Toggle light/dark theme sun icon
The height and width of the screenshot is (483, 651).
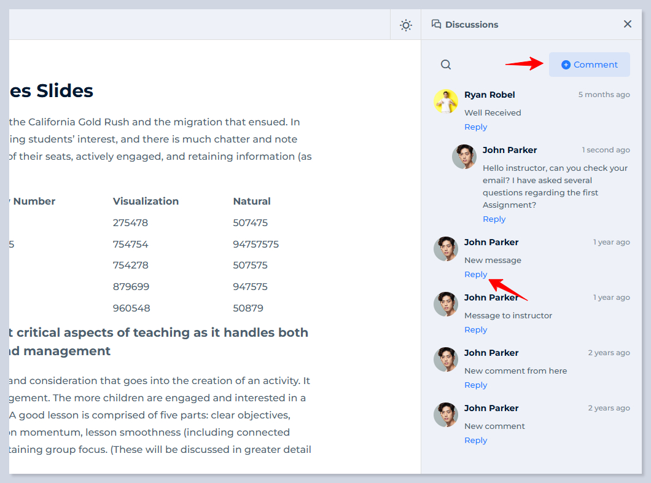tap(406, 25)
